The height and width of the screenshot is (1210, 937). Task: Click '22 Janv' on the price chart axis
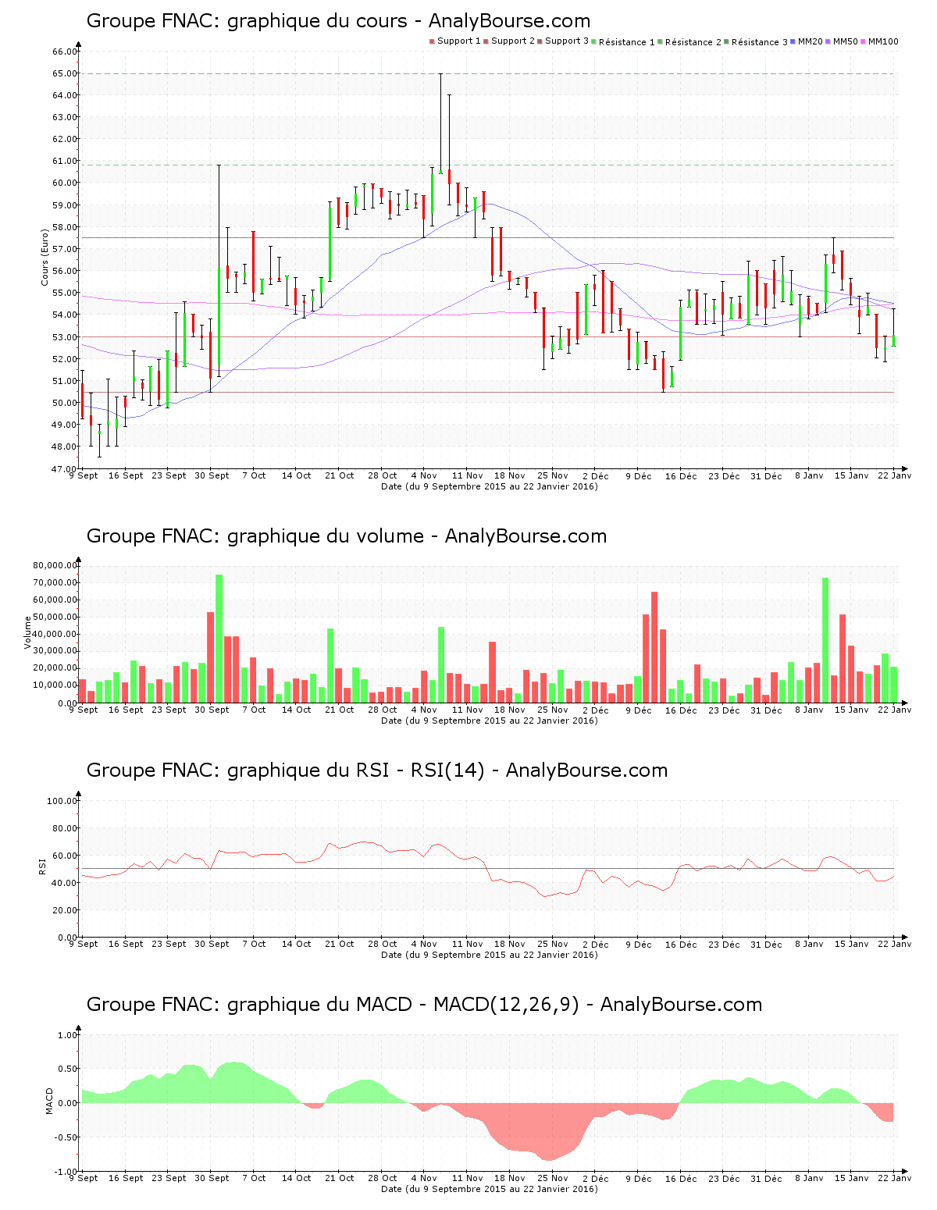click(894, 475)
